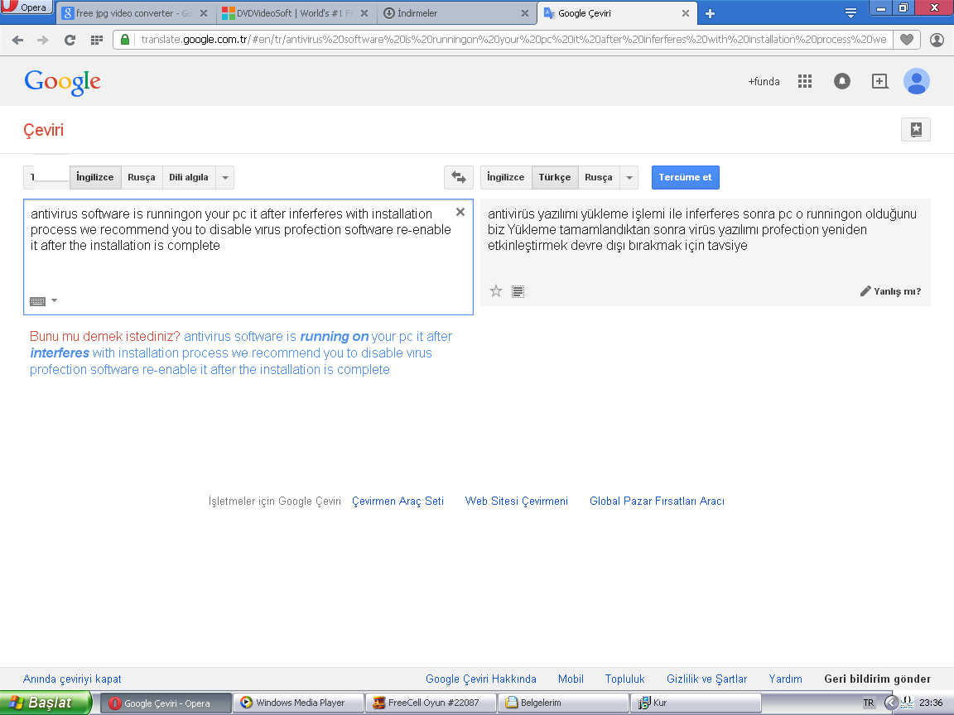The height and width of the screenshot is (715, 954).
Task: Click Anında çeviriyi kapat link
Action: click(x=72, y=679)
